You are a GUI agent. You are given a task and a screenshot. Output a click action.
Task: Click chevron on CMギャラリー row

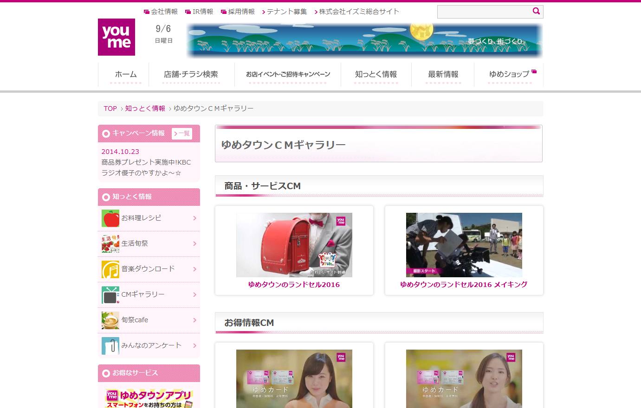coord(194,294)
